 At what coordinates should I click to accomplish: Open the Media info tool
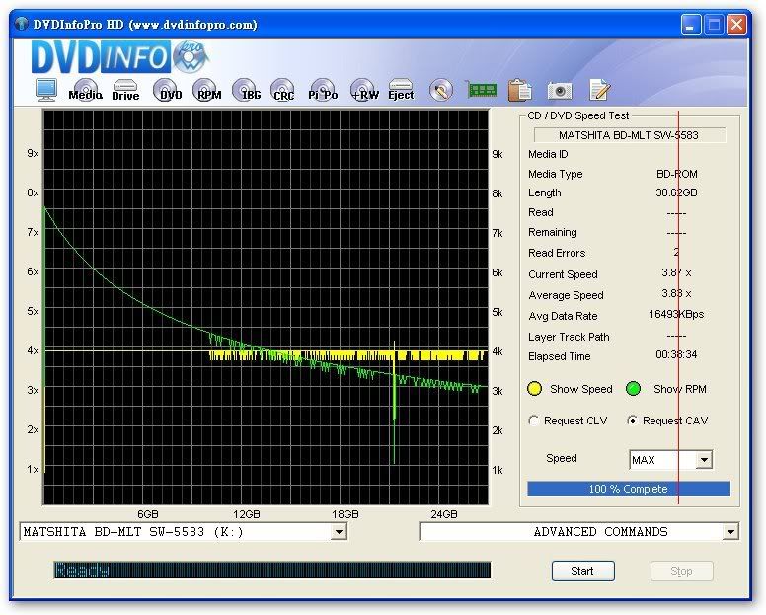pos(86,91)
